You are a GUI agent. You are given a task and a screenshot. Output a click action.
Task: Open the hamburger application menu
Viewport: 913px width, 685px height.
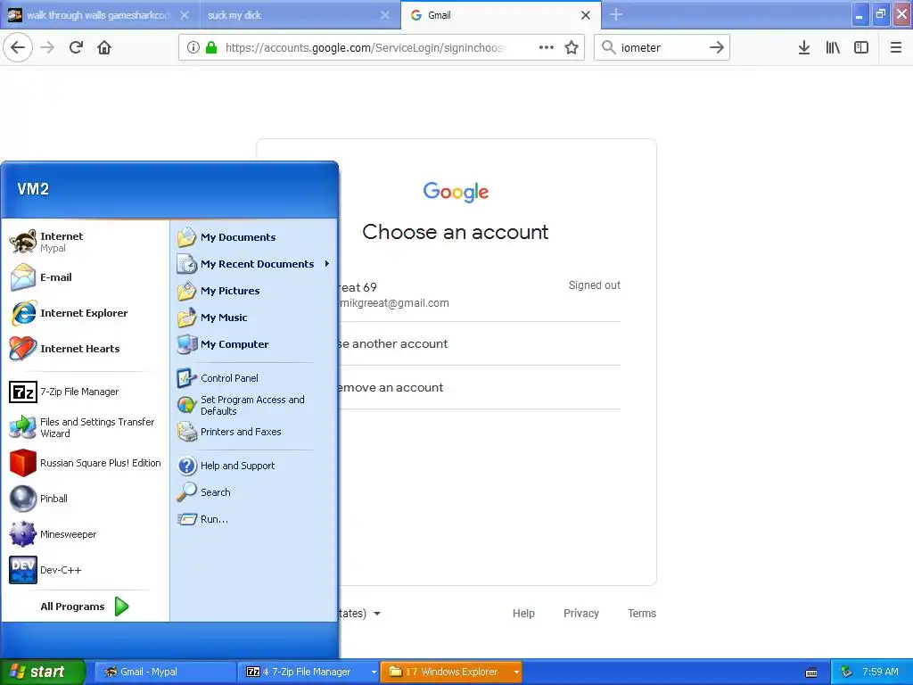point(896,47)
